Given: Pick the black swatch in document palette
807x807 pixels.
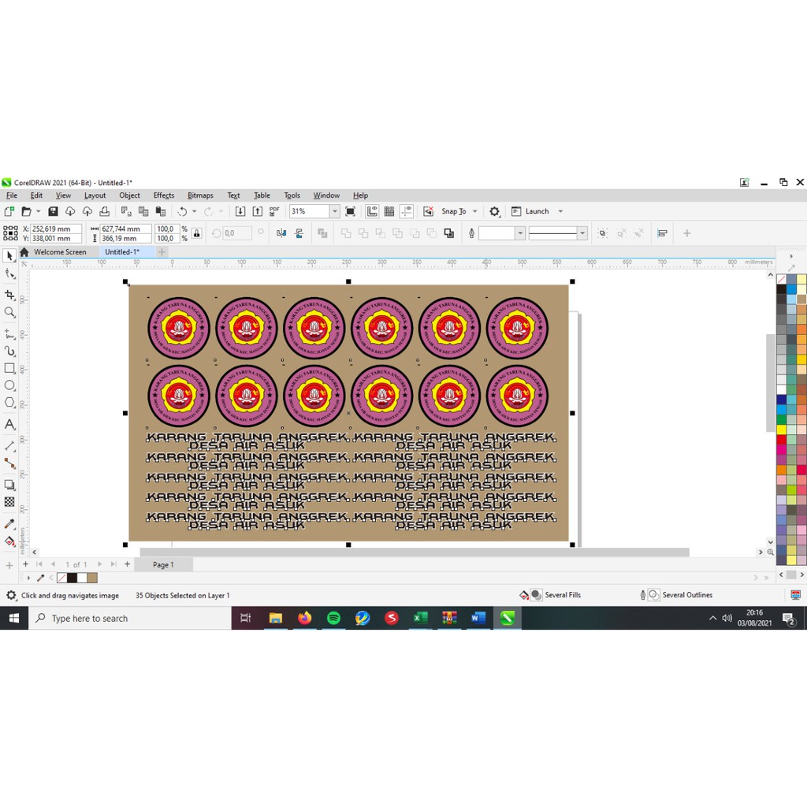Looking at the screenshot, I should point(72,578).
